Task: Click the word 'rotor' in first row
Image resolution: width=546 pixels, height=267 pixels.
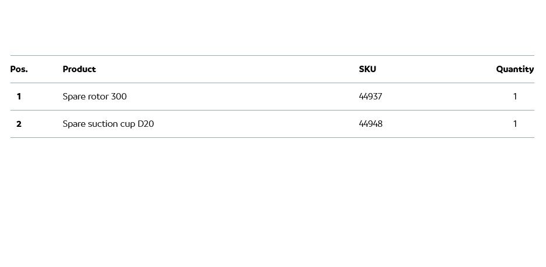Action: tap(97, 97)
